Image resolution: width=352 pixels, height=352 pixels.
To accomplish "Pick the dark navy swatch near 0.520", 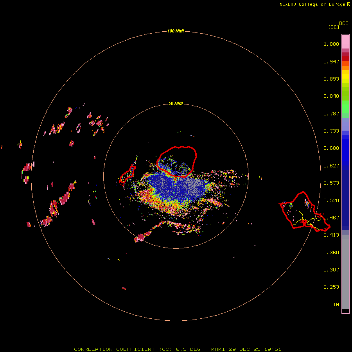I will 345,198.
